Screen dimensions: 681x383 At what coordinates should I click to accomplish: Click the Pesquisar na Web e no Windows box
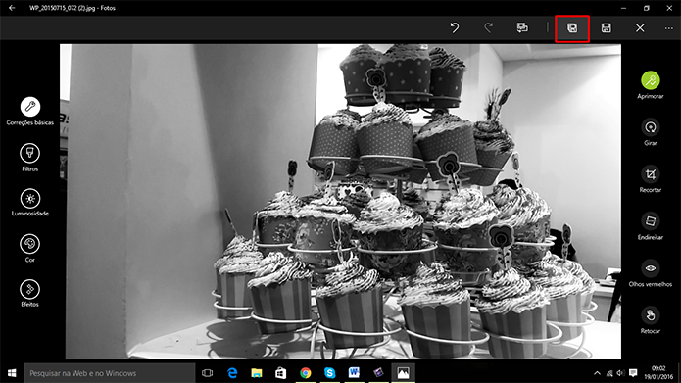[x=110, y=373]
